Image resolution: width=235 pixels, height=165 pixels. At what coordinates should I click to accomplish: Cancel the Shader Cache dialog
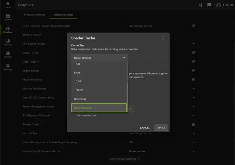[x=145, y=128]
